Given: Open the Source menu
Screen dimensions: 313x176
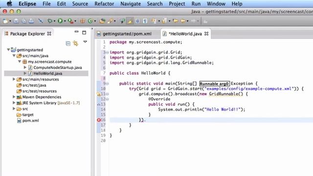Looking at the screenshot, I should point(80,4).
